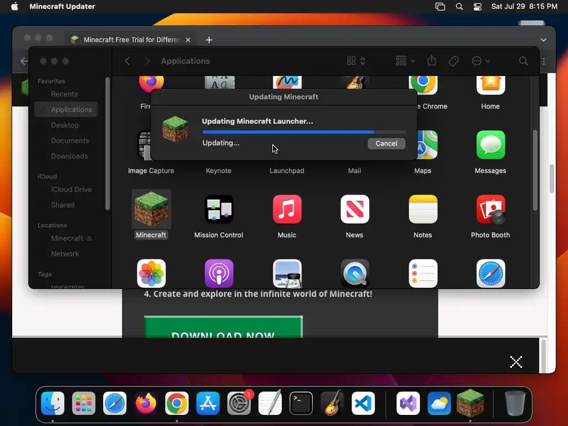
Task: Open App Store from the Dock
Action: click(x=208, y=403)
